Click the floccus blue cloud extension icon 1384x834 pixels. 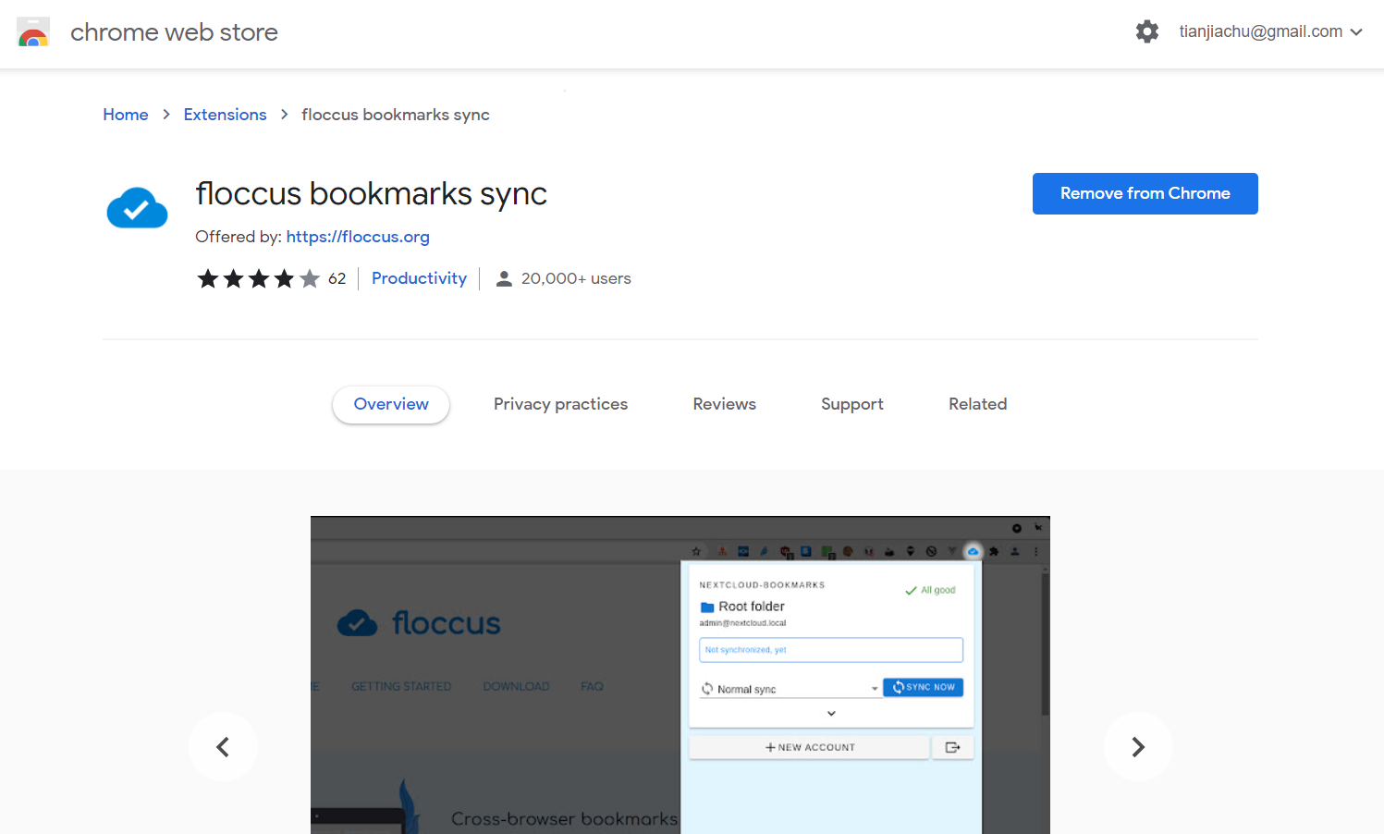[137, 207]
